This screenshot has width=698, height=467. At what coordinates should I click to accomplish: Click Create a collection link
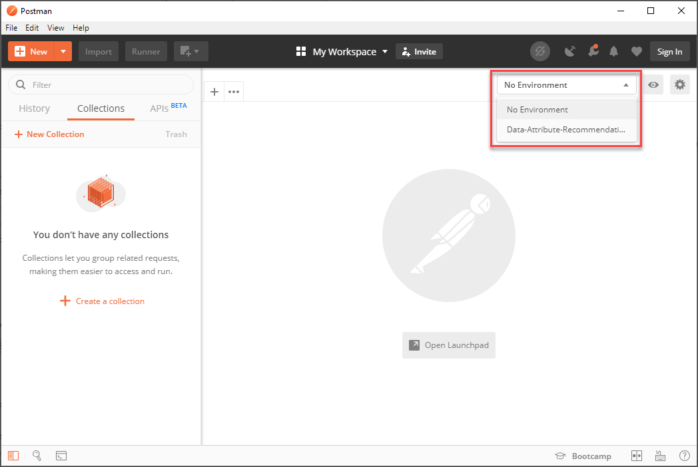click(x=103, y=301)
